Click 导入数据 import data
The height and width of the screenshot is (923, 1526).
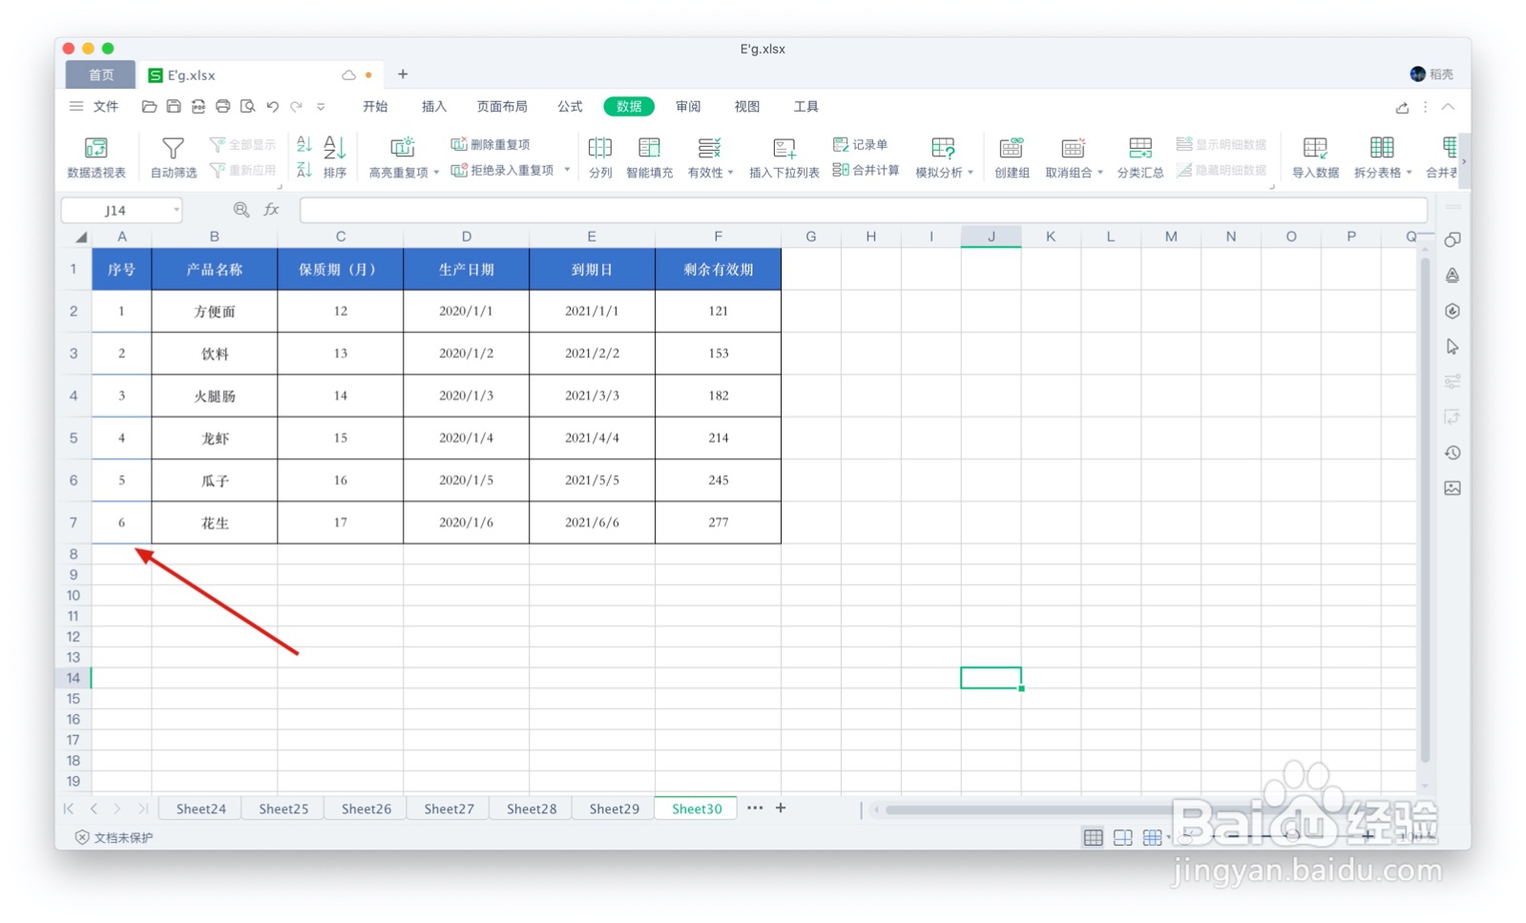coord(1315,157)
